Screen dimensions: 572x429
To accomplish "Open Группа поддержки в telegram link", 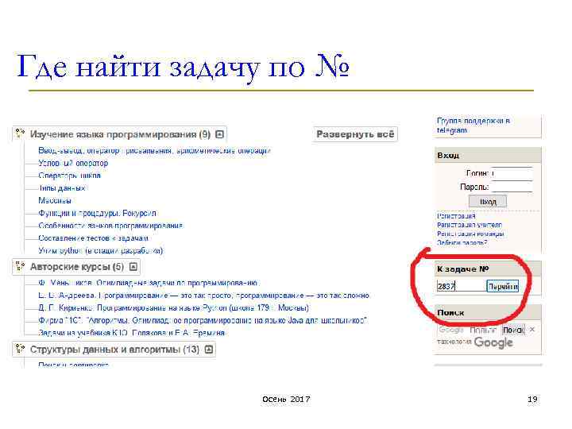I will 473,126.
